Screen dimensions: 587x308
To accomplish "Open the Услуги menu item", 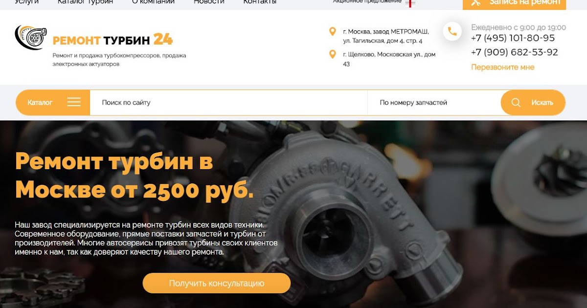I will coord(27,2).
